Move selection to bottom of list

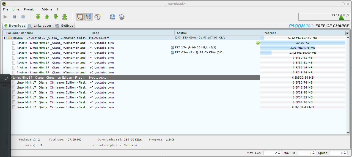click(x=65, y=17)
